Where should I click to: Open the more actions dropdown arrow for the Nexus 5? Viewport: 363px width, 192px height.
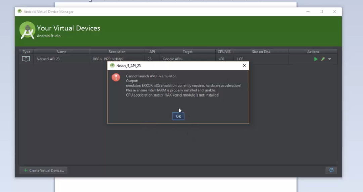click(x=330, y=59)
